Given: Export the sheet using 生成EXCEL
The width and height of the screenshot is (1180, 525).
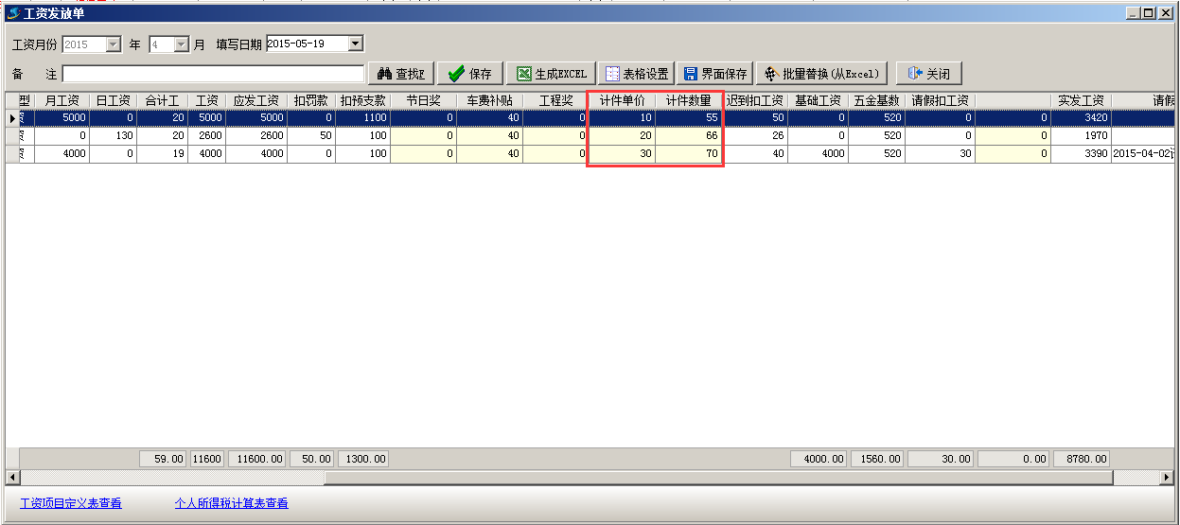Looking at the screenshot, I should pos(551,74).
